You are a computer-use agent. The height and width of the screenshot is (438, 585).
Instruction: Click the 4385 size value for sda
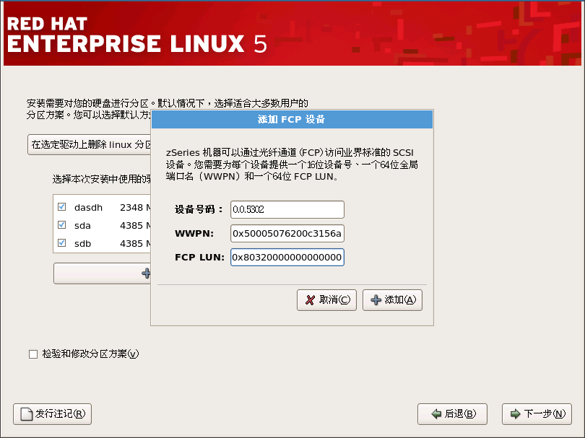click(131, 226)
